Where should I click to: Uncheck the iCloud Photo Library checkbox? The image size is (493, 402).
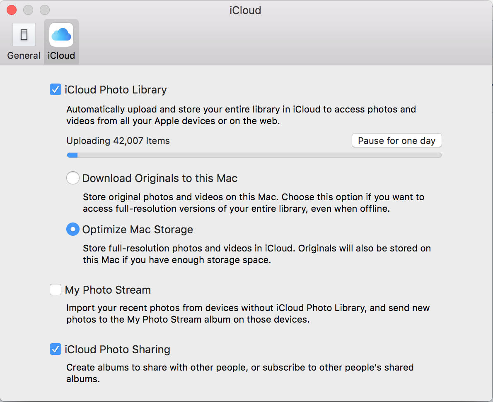point(56,90)
